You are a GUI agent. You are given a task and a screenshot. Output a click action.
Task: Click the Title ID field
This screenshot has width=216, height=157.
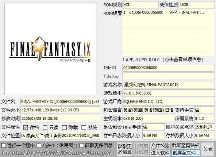point(169,68)
